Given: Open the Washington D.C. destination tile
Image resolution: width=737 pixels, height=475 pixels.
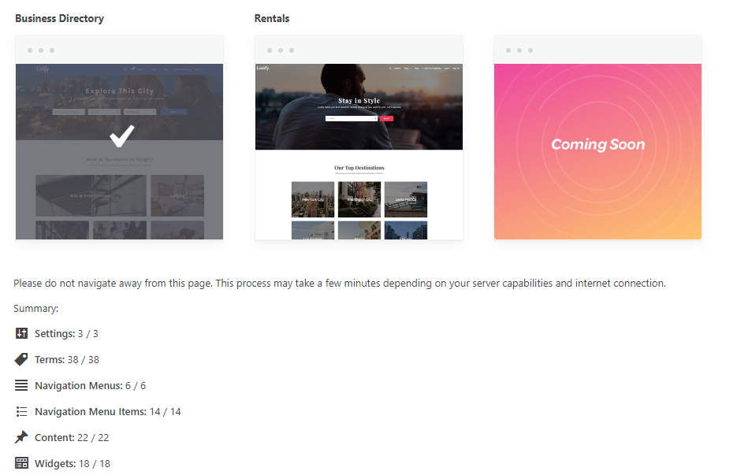Looking at the screenshot, I should 359,199.
